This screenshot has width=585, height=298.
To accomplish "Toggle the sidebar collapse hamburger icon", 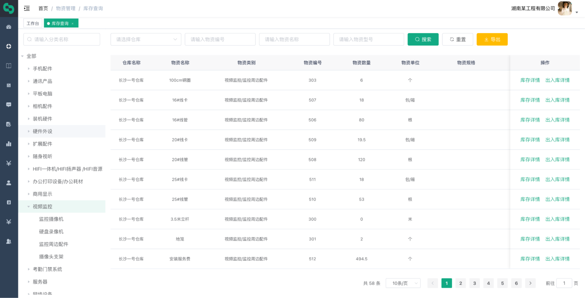I will pos(27,8).
